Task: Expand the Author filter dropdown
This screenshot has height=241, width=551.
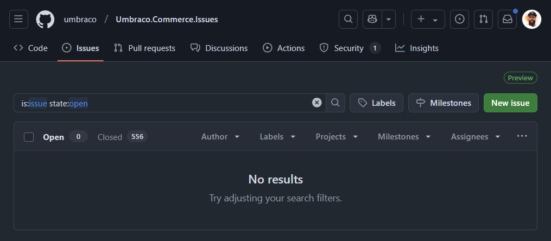Action: tap(220, 137)
